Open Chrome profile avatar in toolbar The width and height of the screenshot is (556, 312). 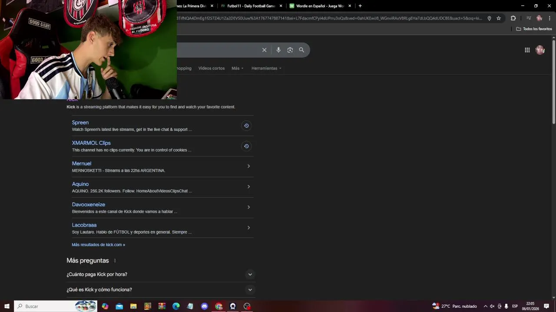[x=539, y=18]
